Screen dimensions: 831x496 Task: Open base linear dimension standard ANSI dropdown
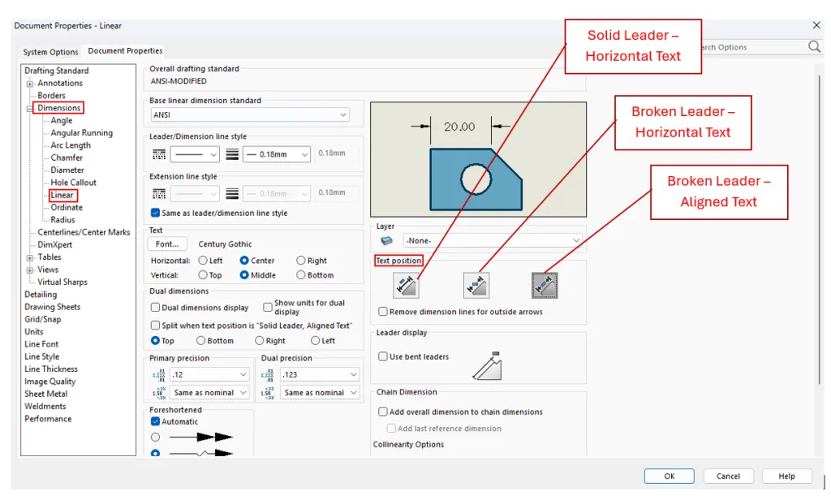tap(250, 114)
